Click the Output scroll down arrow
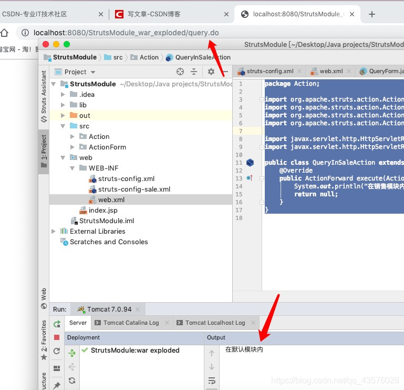 click(x=212, y=366)
